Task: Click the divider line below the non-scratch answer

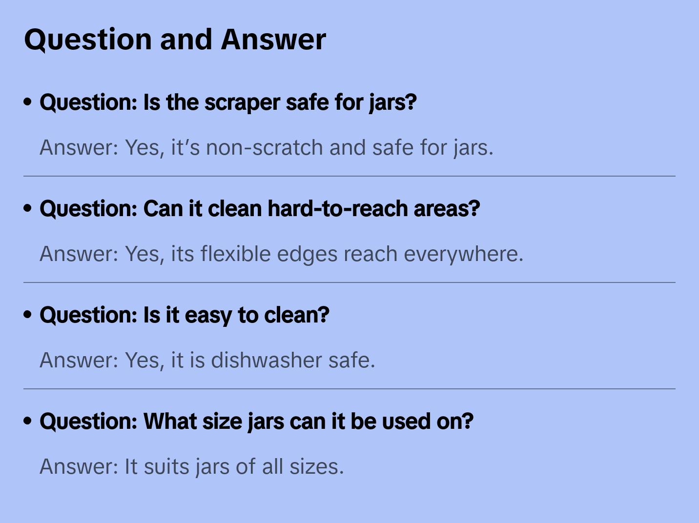Action: [349, 176]
